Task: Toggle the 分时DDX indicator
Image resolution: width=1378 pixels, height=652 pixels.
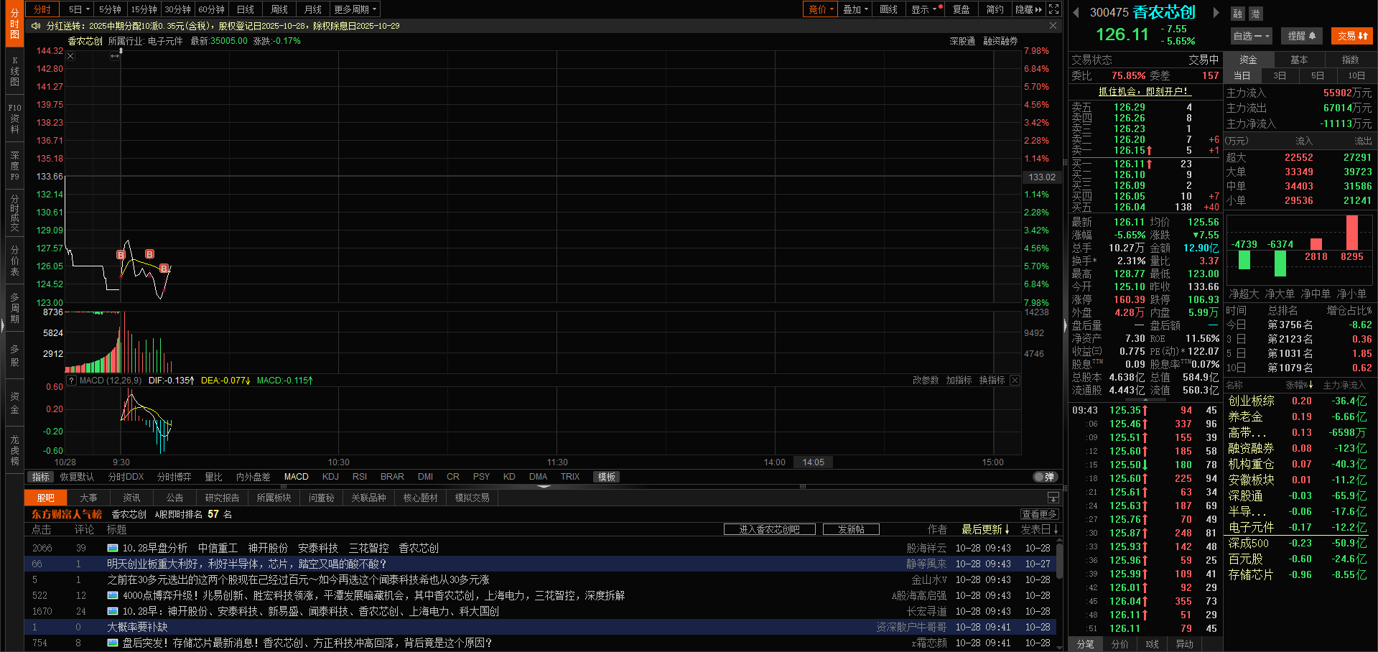Action: click(126, 477)
